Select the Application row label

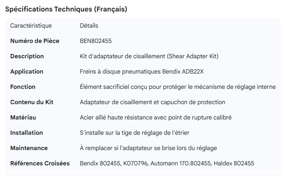tap(27, 71)
